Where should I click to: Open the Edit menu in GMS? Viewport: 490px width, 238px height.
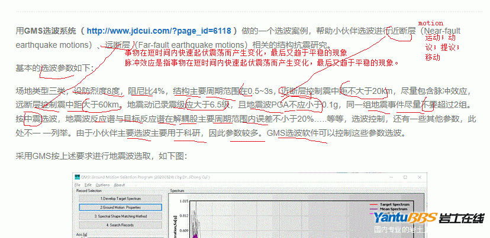click(89, 184)
